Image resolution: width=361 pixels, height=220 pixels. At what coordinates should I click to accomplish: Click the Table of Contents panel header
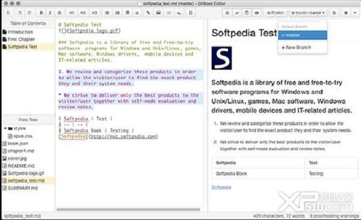coord(28,23)
